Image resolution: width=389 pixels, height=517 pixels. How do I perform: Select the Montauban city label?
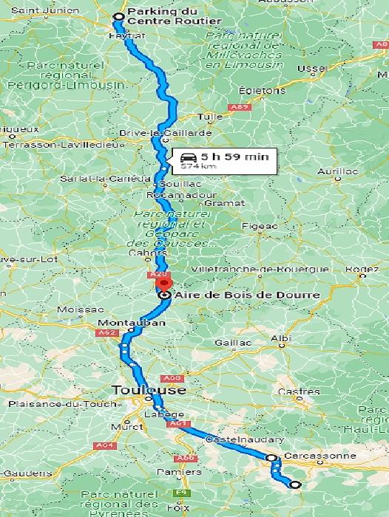coord(132,323)
